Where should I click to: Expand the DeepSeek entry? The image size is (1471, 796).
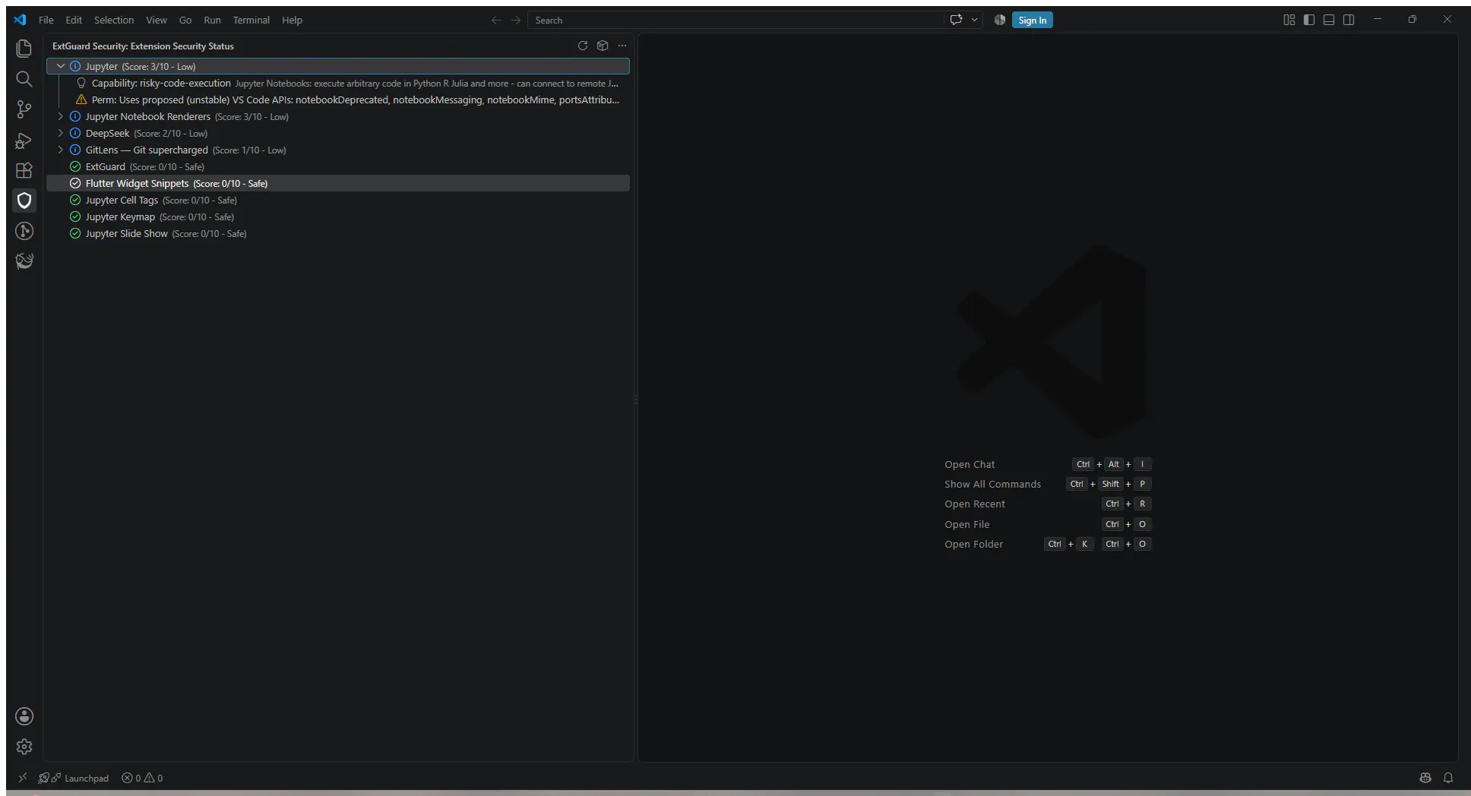61,133
